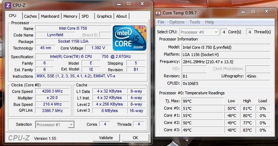Viewport: 278px width, 146px height.
Task: Click the CPU-Z Revision value B1
Action: pos(136,70)
